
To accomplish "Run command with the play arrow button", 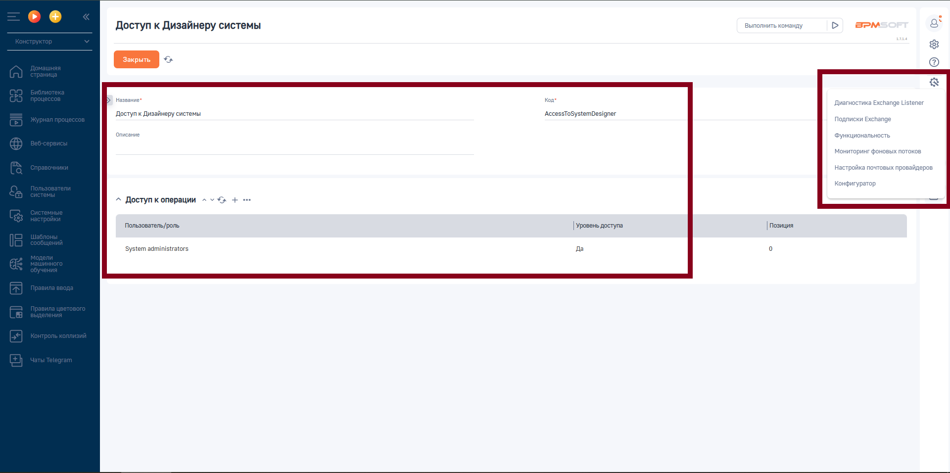I will (x=835, y=25).
